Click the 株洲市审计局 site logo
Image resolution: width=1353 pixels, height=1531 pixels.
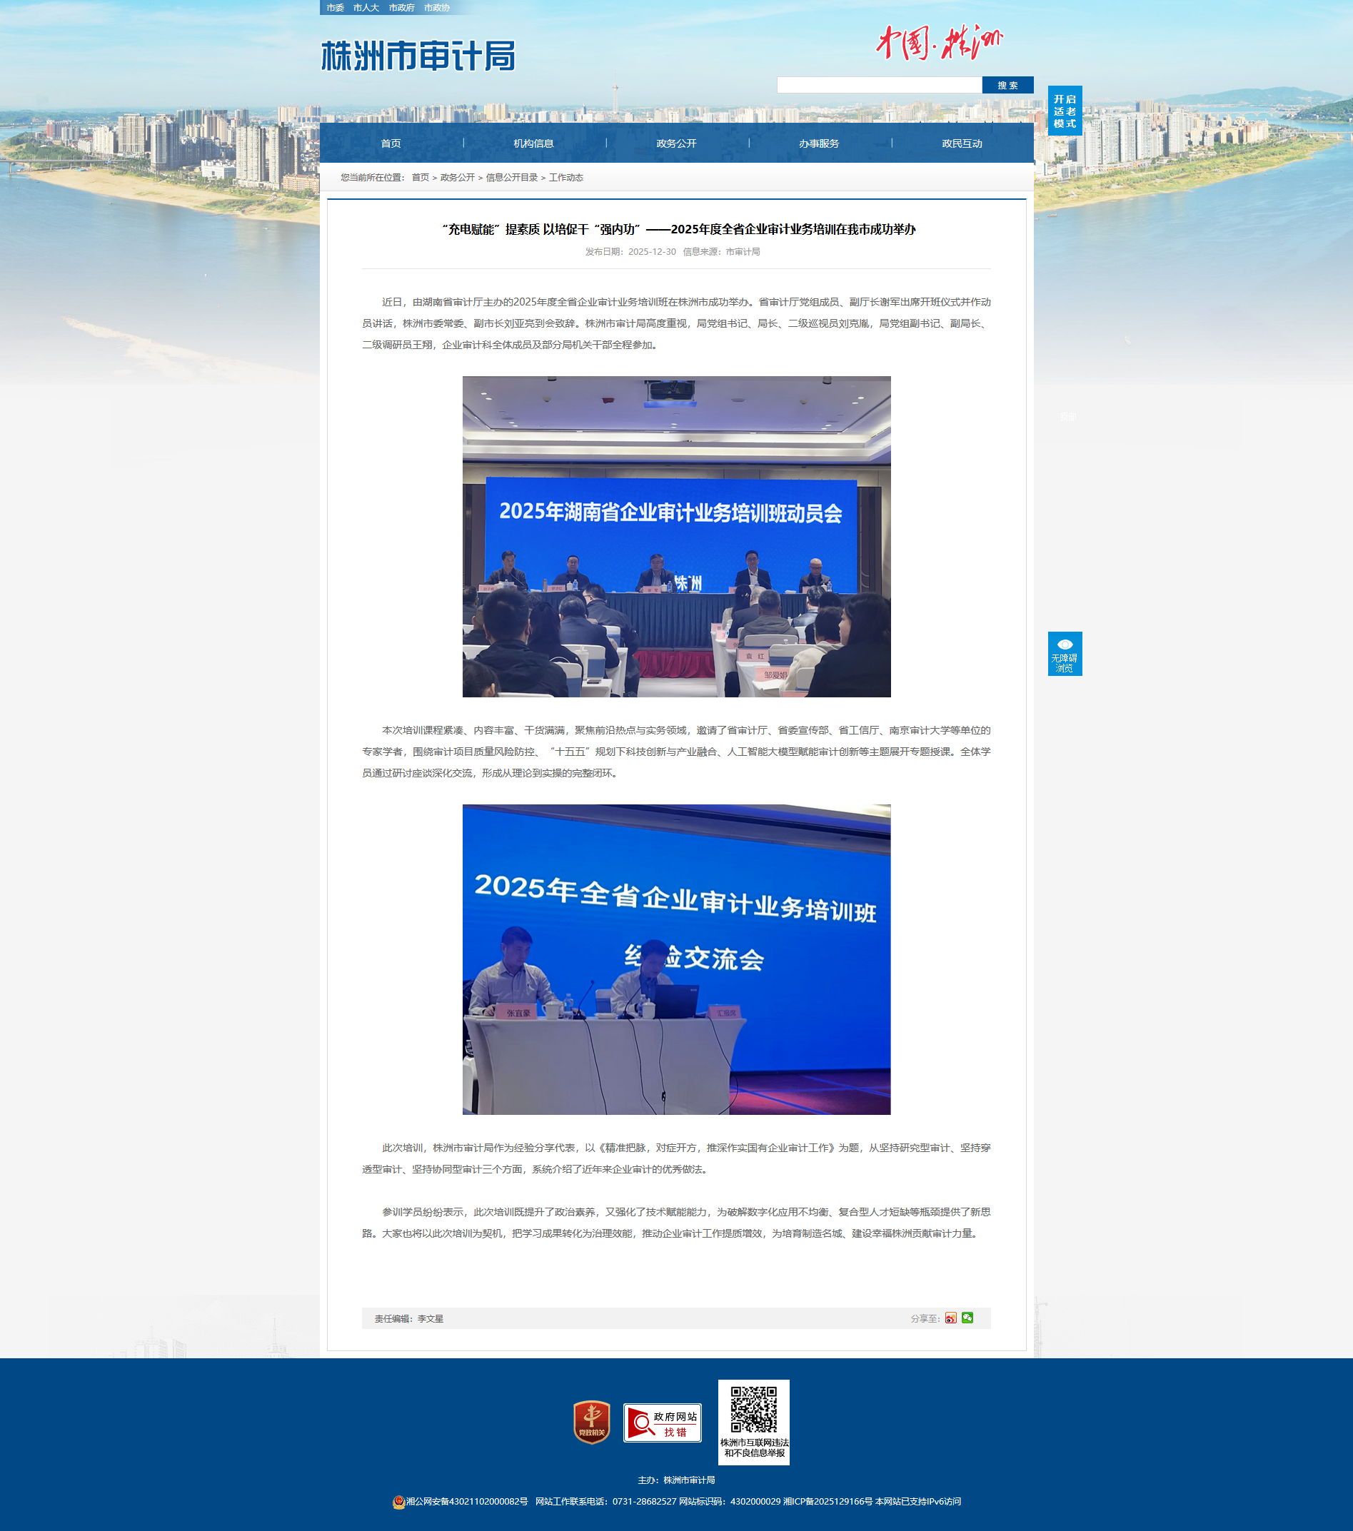pos(418,56)
